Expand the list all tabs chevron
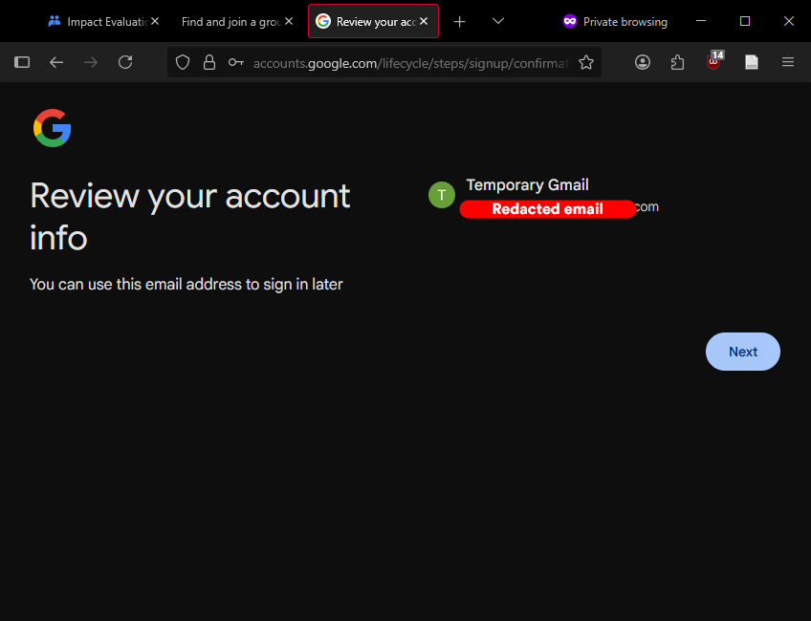This screenshot has width=811, height=621. pyautogui.click(x=498, y=21)
